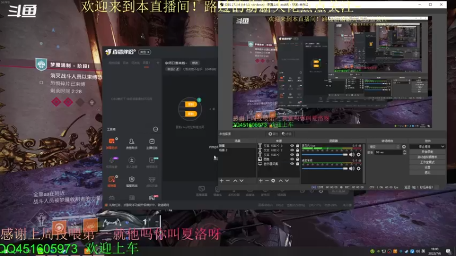The height and width of the screenshot is (256, 456).
Task: Toggle lock on 文本 (GDI+) 3 source
Action: [x=298, y=146]
